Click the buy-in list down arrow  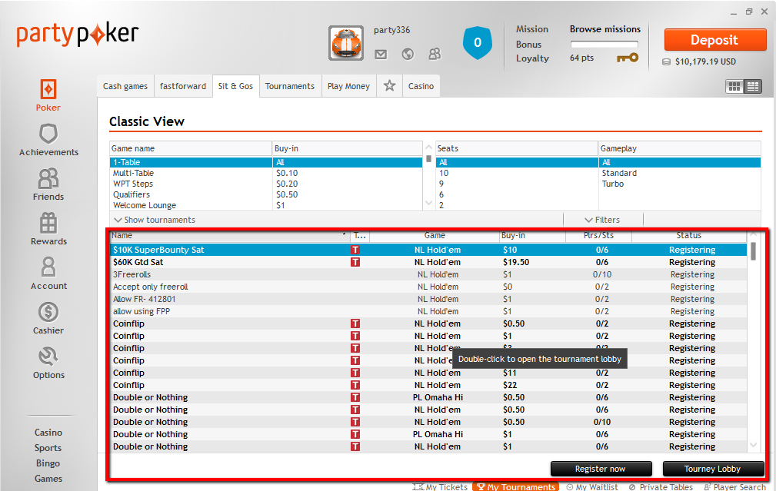[x=428, y=203]
